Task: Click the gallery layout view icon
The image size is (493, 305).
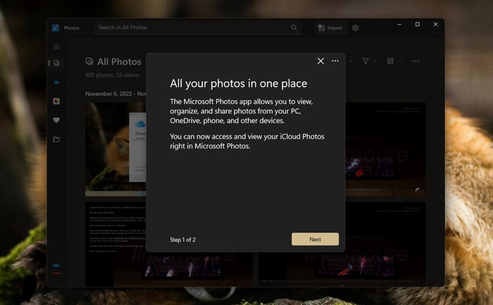Action: tap(390, 62)
